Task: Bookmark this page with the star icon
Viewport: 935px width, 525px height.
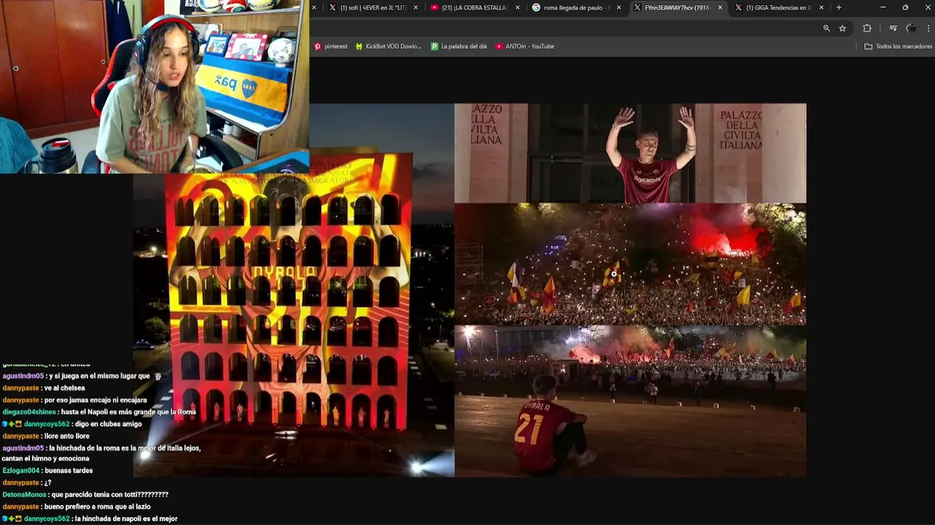Action: [x=842, y=28]
